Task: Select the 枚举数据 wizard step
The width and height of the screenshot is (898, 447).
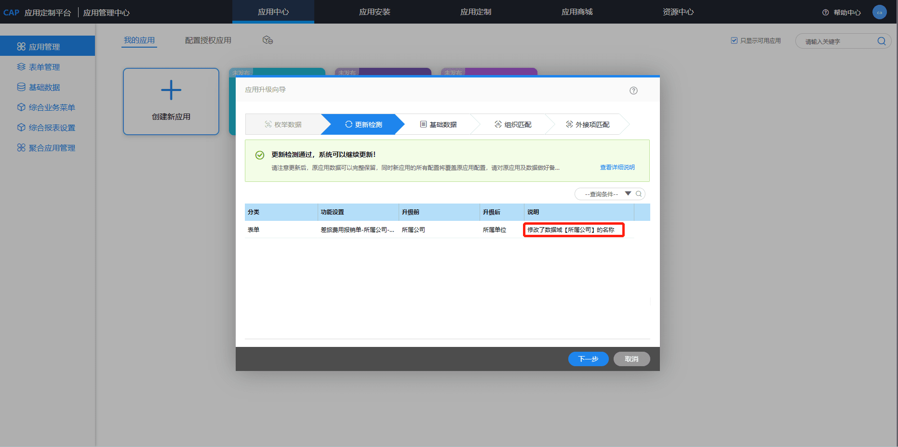Action: point(283,124)
